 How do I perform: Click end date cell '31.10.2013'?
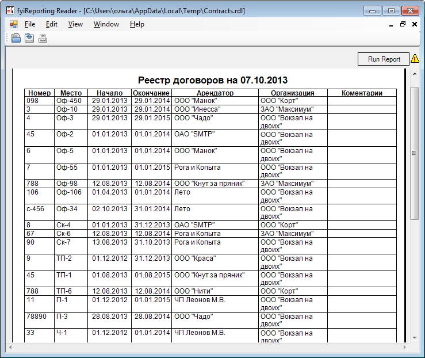(151, 246)
